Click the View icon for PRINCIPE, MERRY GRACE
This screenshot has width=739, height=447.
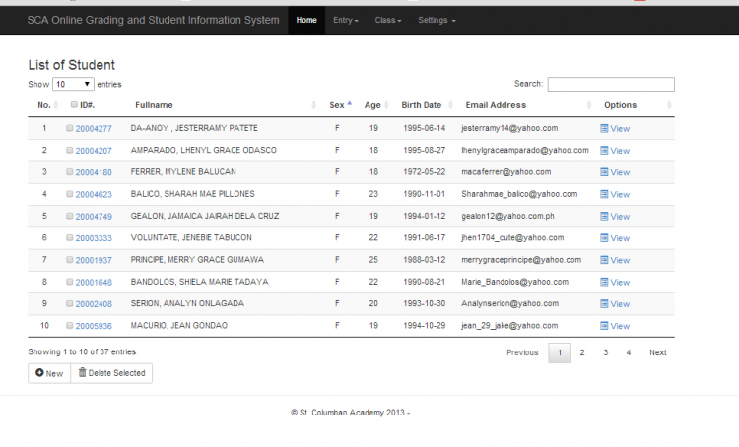tap(605, 260)
